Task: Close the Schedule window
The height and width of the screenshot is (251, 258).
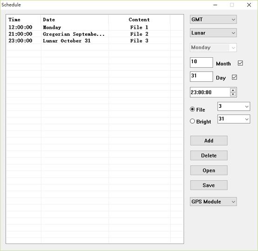Action: (249, 5)
